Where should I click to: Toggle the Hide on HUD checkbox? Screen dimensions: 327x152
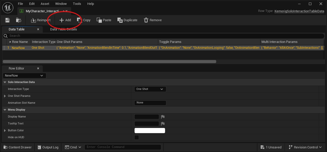[x=137, y=137]
